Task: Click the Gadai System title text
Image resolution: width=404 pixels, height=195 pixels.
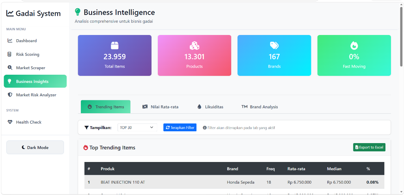Action: (x=38, y=14)
